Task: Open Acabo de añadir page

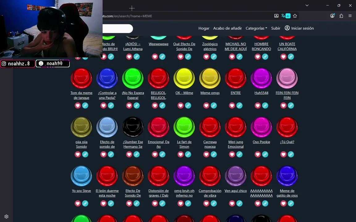Action: [227, 28]
